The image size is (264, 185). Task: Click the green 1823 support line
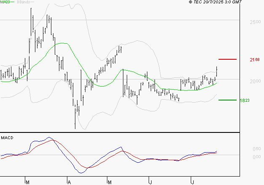(x=227, y=100)
